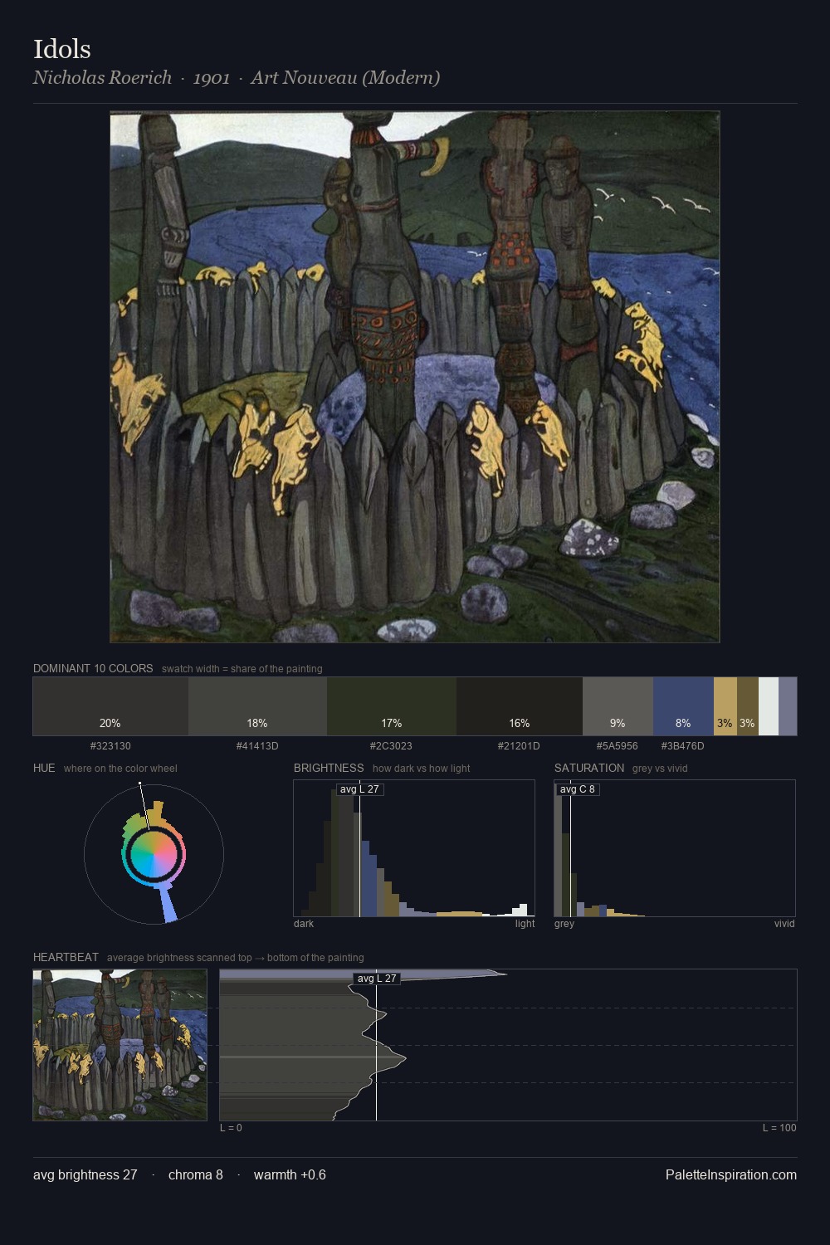This screenshot has width=830, height=1245.
Task: Select the olive-brown 3% color swatch
Action: tap(748, 706)
